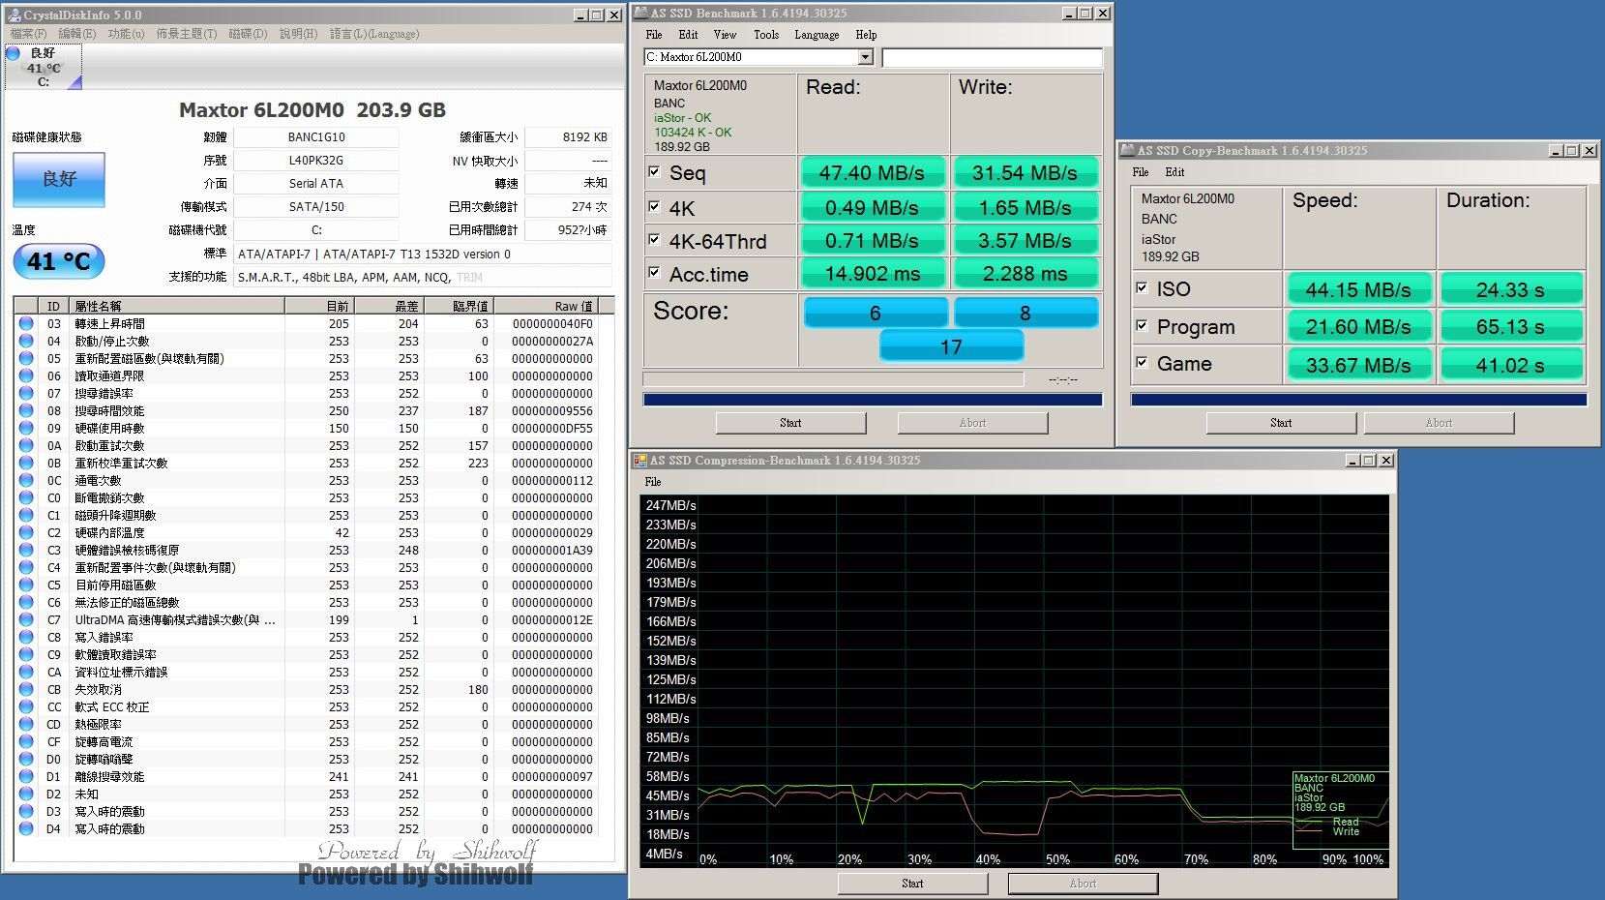The width and height of the screenshot is (1605, 900).
Task: Toggle the Acc.time benchmark checkbox
Action: click(654, 273)
